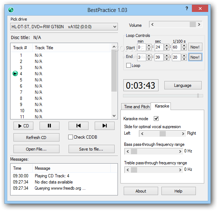Click the Refresh CD button
Screen dimensions: 218x211
click(x=36, y=138)
